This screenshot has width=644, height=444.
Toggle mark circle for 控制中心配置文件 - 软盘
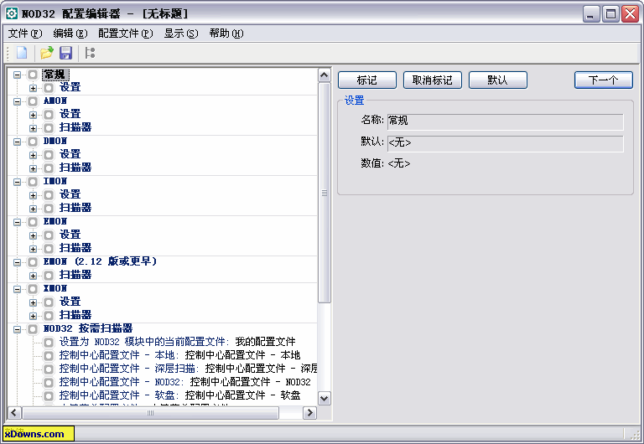49,396
